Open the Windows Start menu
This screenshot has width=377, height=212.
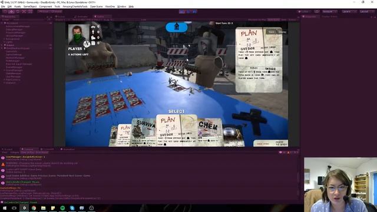click(x=5, y=208)
